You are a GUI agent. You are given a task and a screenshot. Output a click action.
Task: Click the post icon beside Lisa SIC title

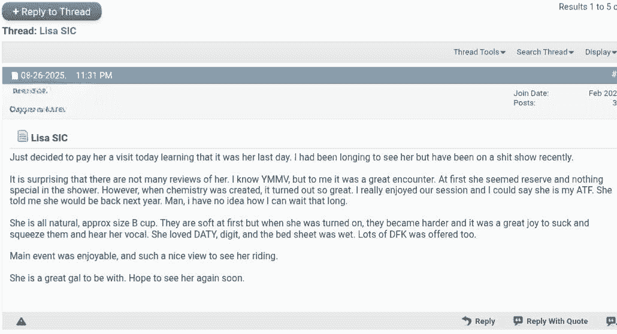(23, 137)
